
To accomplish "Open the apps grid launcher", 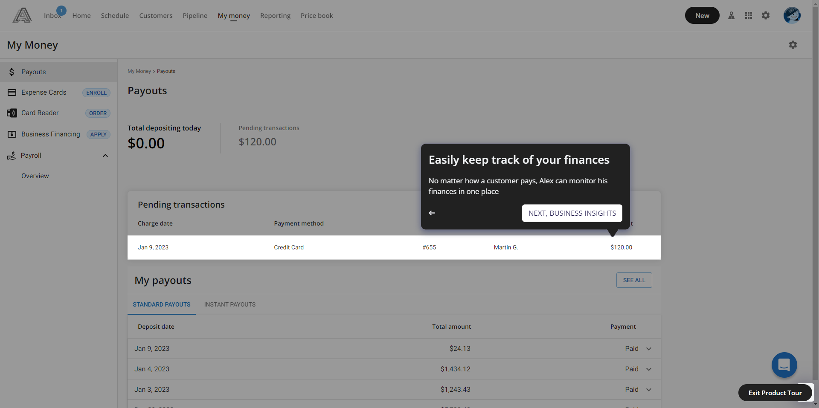I will pos(749,15).
